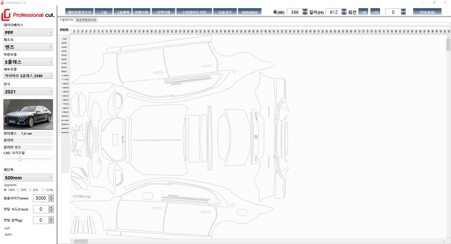Click the Maybach S-Class car thumbnail
Viewport: 451px width, 244px height.
[28, 114]
